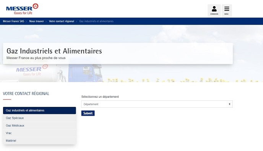The image size is (263, 151).
Task: Go to Messer France SAS breadcrumb
Action: point(13,21)
